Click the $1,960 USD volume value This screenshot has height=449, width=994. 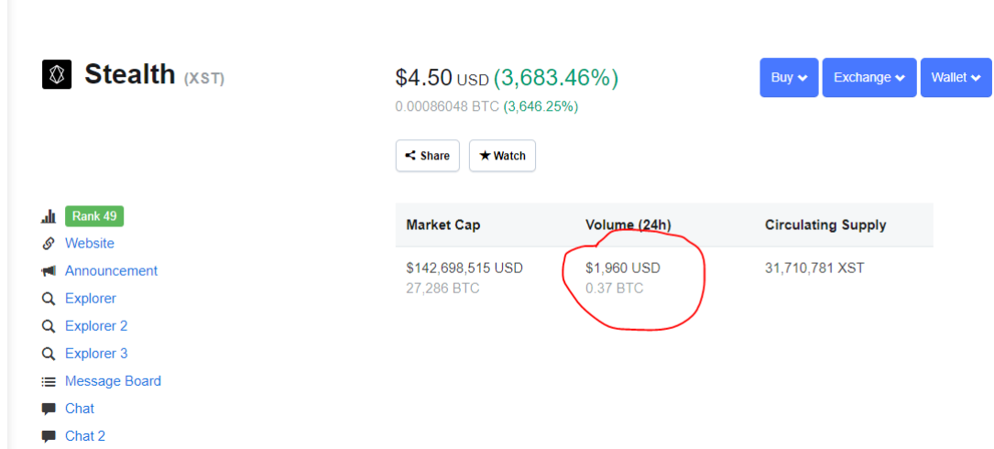[x=623, y=268]
